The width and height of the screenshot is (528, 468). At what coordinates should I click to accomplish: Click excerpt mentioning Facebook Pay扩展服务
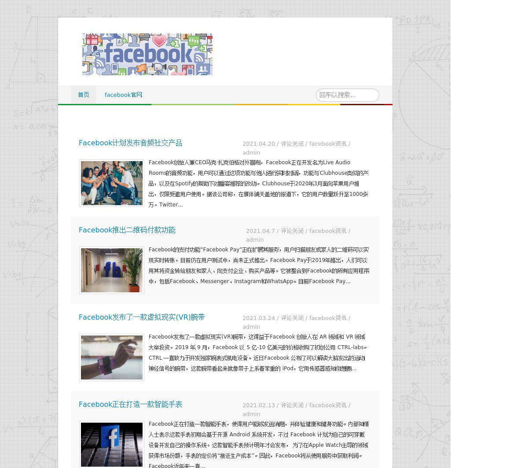(259, 265)
